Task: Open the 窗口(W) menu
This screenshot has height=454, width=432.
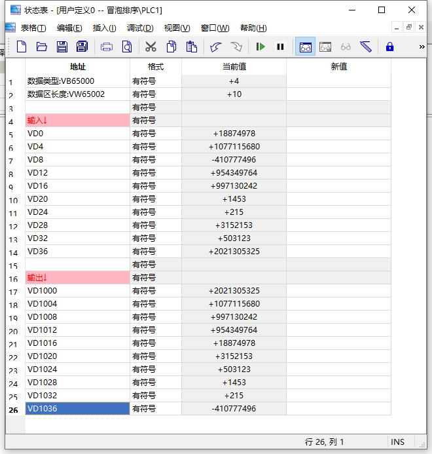Action: point(215,28)
